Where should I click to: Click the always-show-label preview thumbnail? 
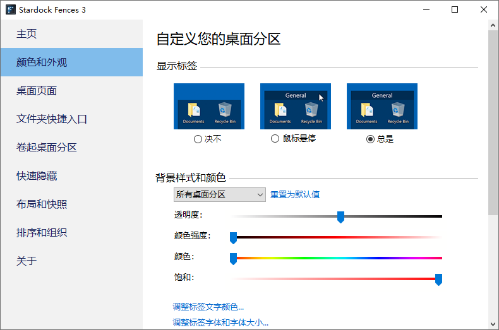pyautogui.click(x=382, y=106)
